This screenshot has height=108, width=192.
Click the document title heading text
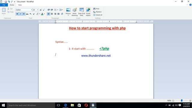click(x=97, y=28)
